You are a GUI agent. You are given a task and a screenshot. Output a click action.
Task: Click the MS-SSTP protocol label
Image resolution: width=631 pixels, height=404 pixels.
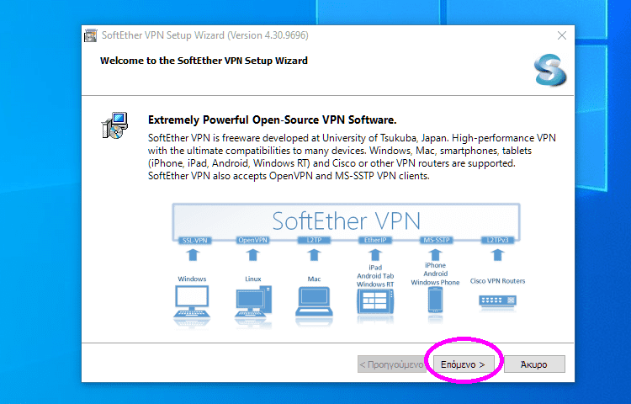[437, 240]
